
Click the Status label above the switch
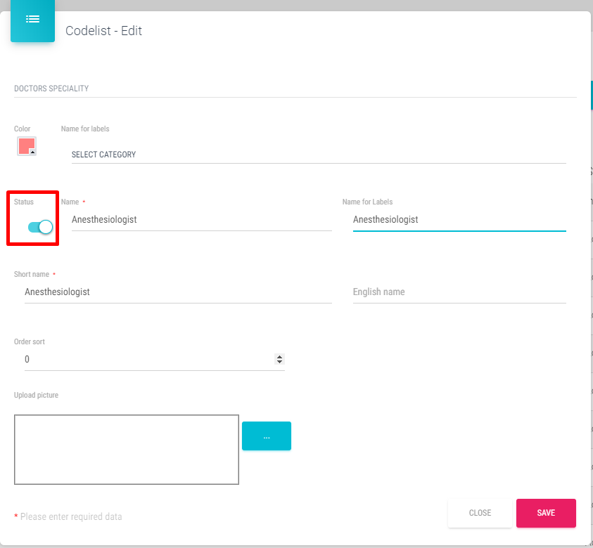(x=24, y=202)
